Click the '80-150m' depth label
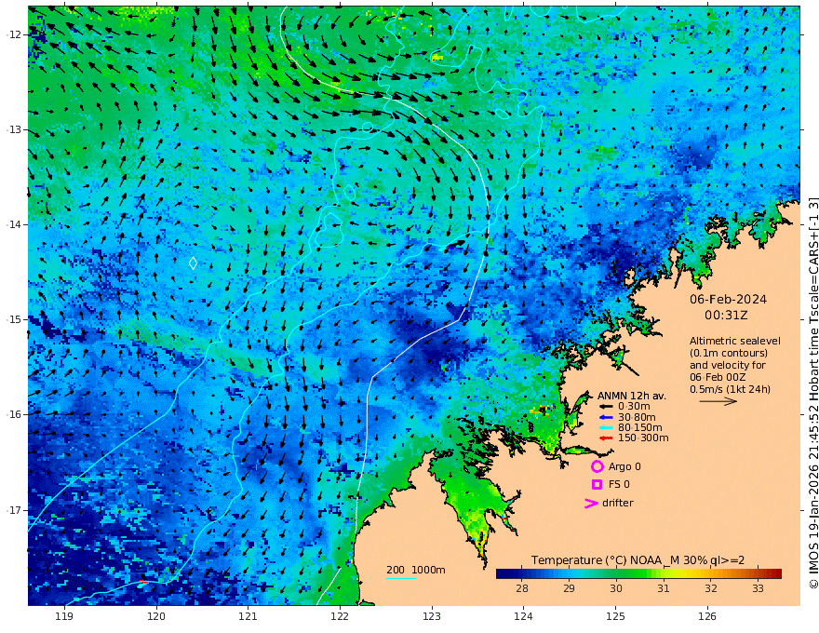This screenshot has width=819, height=633. pyautogui.click(x=640, y=428)
